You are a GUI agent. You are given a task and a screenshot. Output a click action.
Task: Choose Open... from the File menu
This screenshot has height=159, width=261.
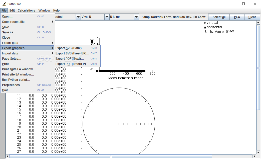click(28, 17)
